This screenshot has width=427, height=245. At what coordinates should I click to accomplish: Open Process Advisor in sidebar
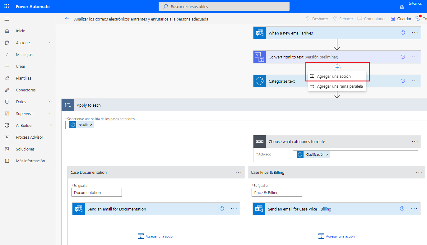[30, 137]
